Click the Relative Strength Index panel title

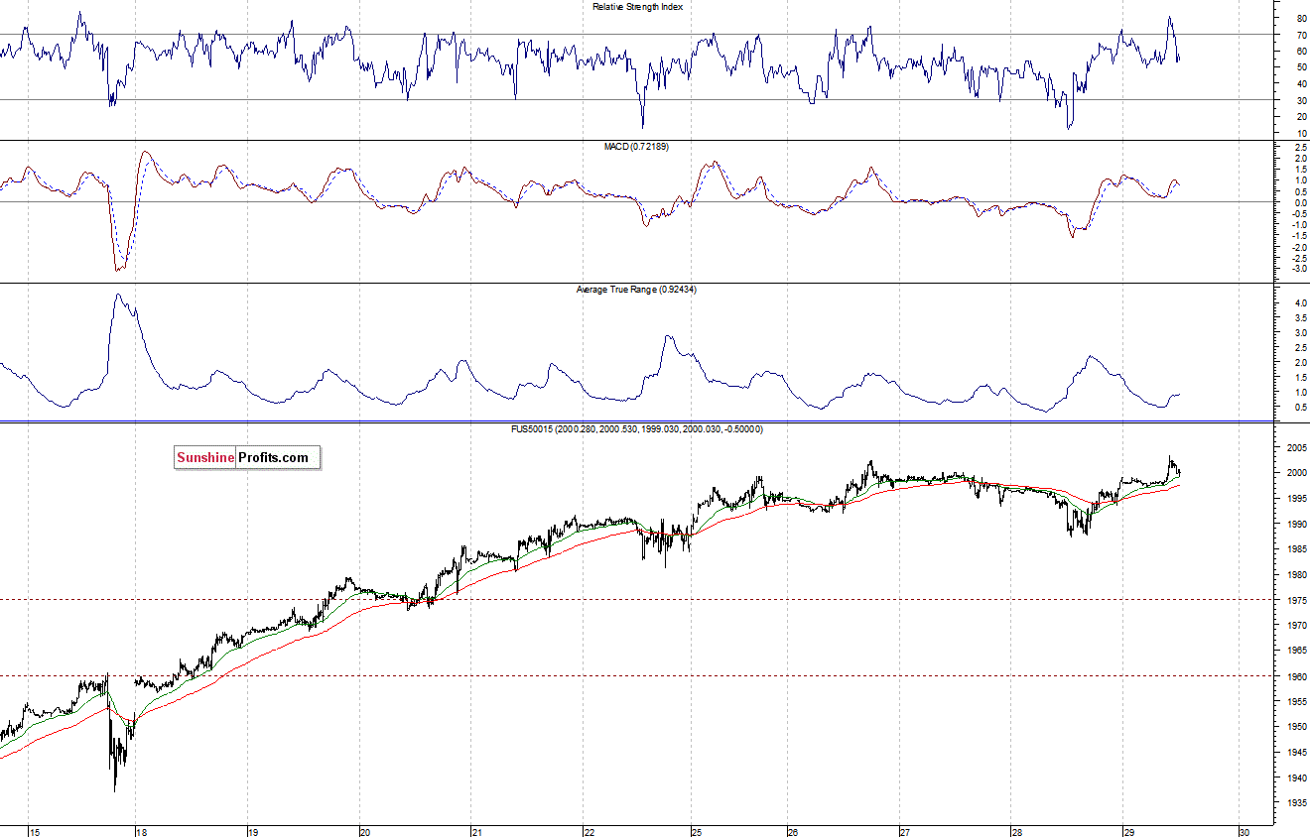pos(637,7)
